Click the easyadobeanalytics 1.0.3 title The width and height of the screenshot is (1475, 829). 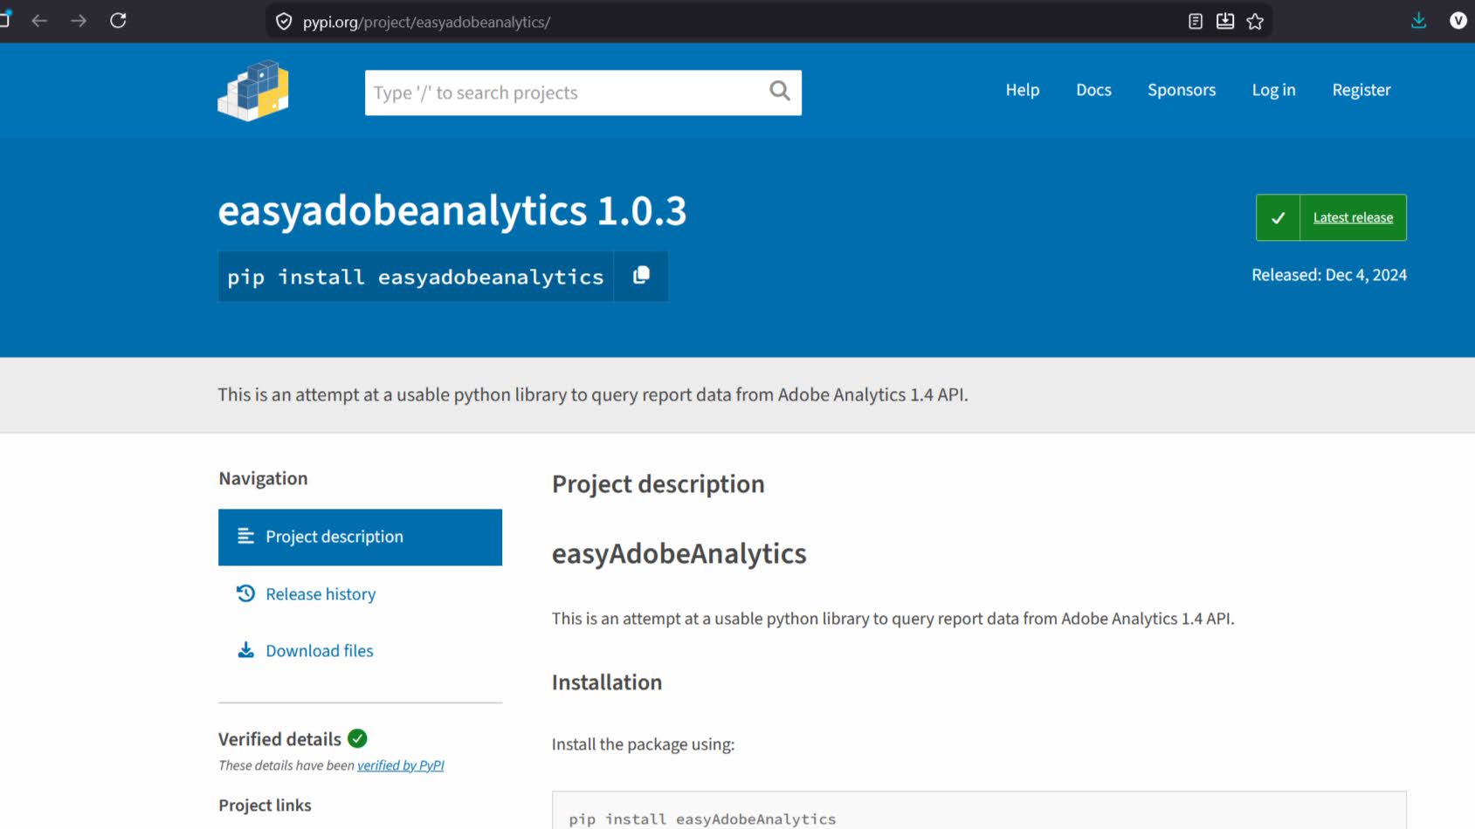[x=452, y=211]
